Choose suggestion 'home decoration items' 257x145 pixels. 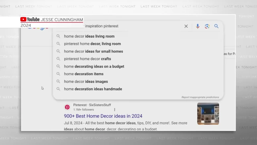[84, 74]
